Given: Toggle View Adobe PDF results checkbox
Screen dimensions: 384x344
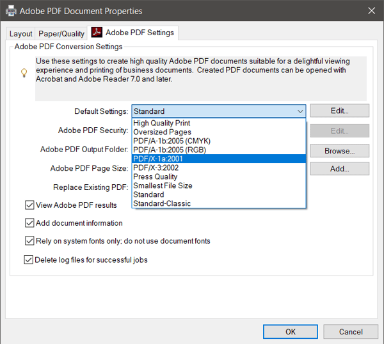Looking at the screenshot, I should pos(29,205).
